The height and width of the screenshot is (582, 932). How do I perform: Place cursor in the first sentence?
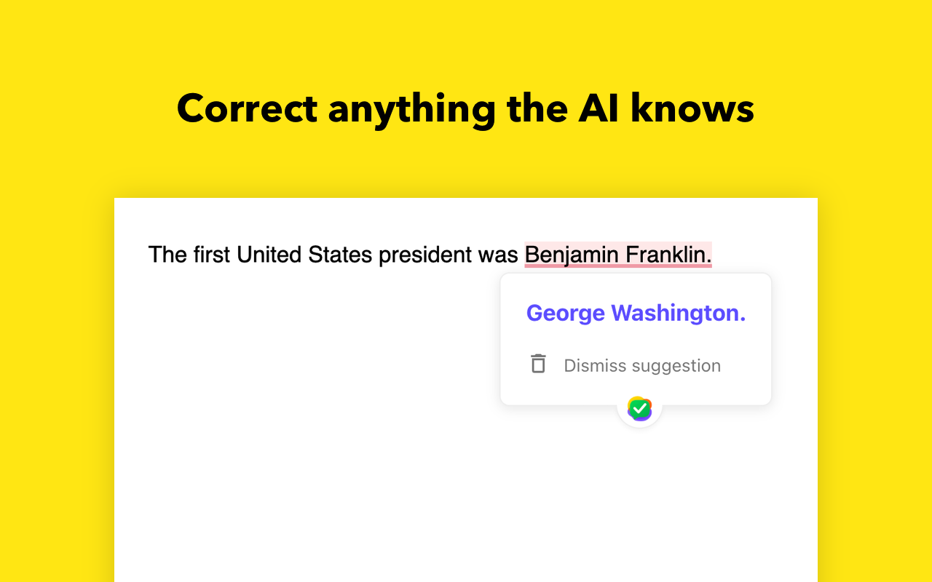pos(291,255)
